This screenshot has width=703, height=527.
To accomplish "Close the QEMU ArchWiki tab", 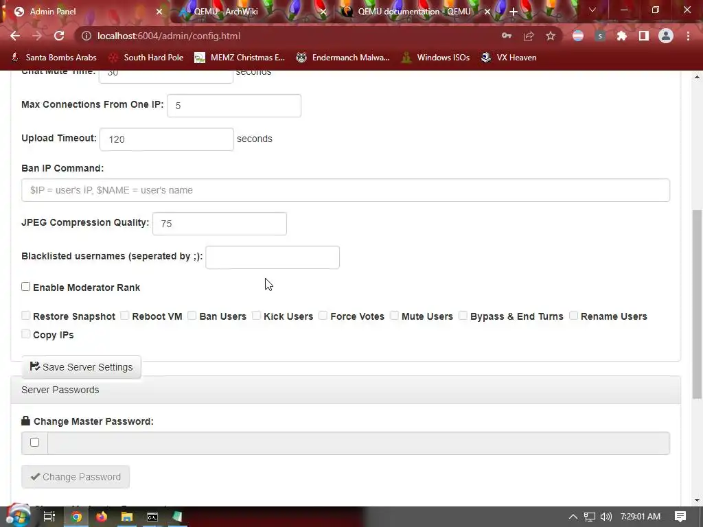I will [323, 12].
